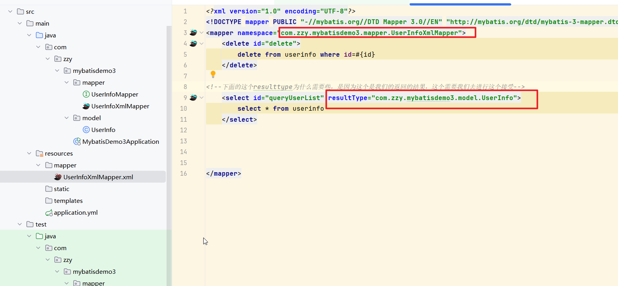Click the UserInfoMapper interface icon
618x286 pixels.
86,94
